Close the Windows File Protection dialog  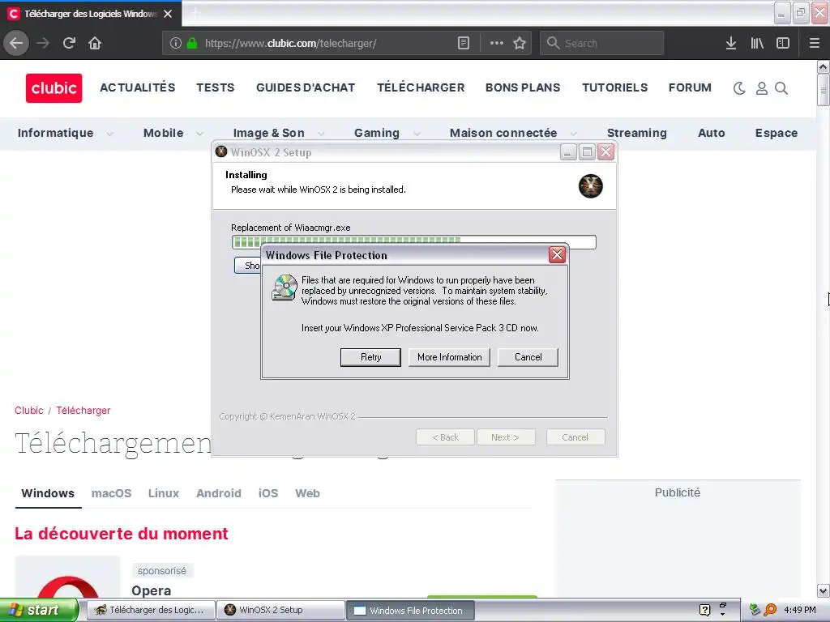pos(557,255)
